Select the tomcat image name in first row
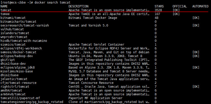This screenshot has width=211, height=104. tap(6, 10)
